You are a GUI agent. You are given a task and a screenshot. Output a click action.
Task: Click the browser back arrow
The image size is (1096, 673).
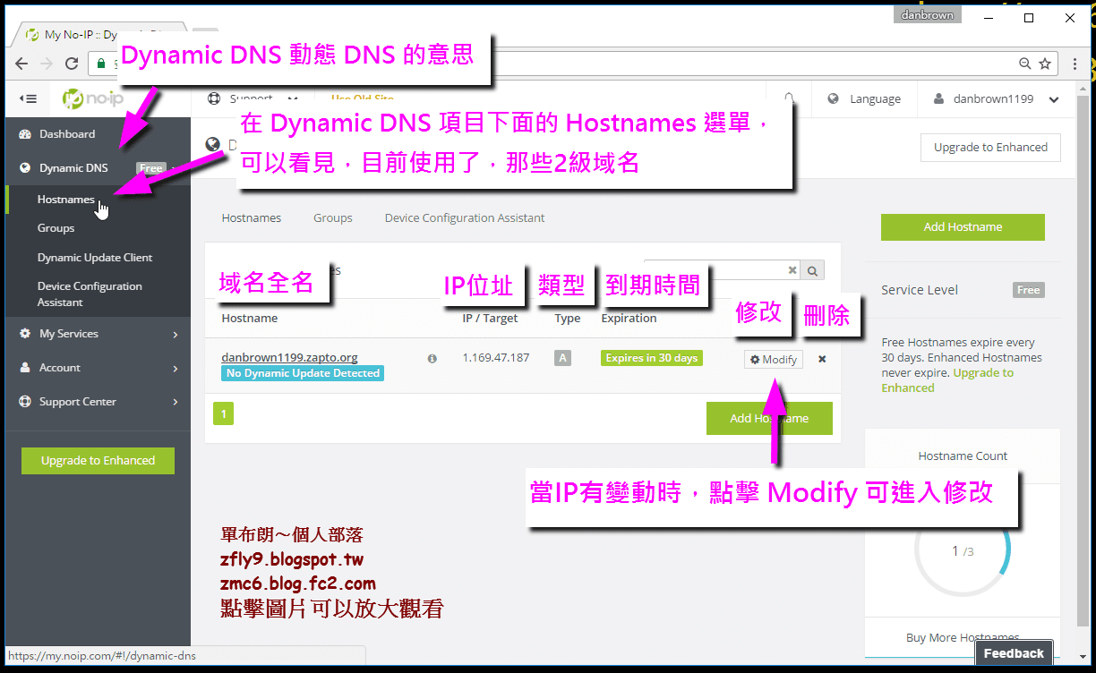click(x=21, y=64)
